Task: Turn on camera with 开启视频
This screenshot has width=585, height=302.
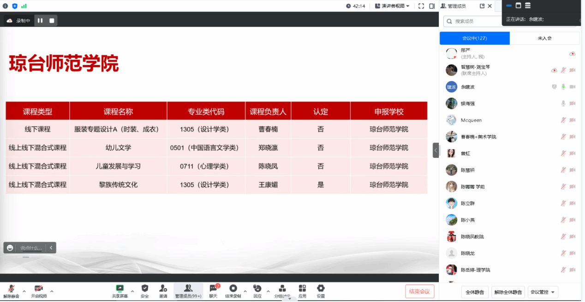Action: click(39, 289)
